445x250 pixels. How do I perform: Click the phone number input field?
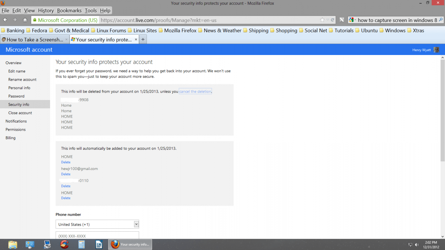pos(97,235)
